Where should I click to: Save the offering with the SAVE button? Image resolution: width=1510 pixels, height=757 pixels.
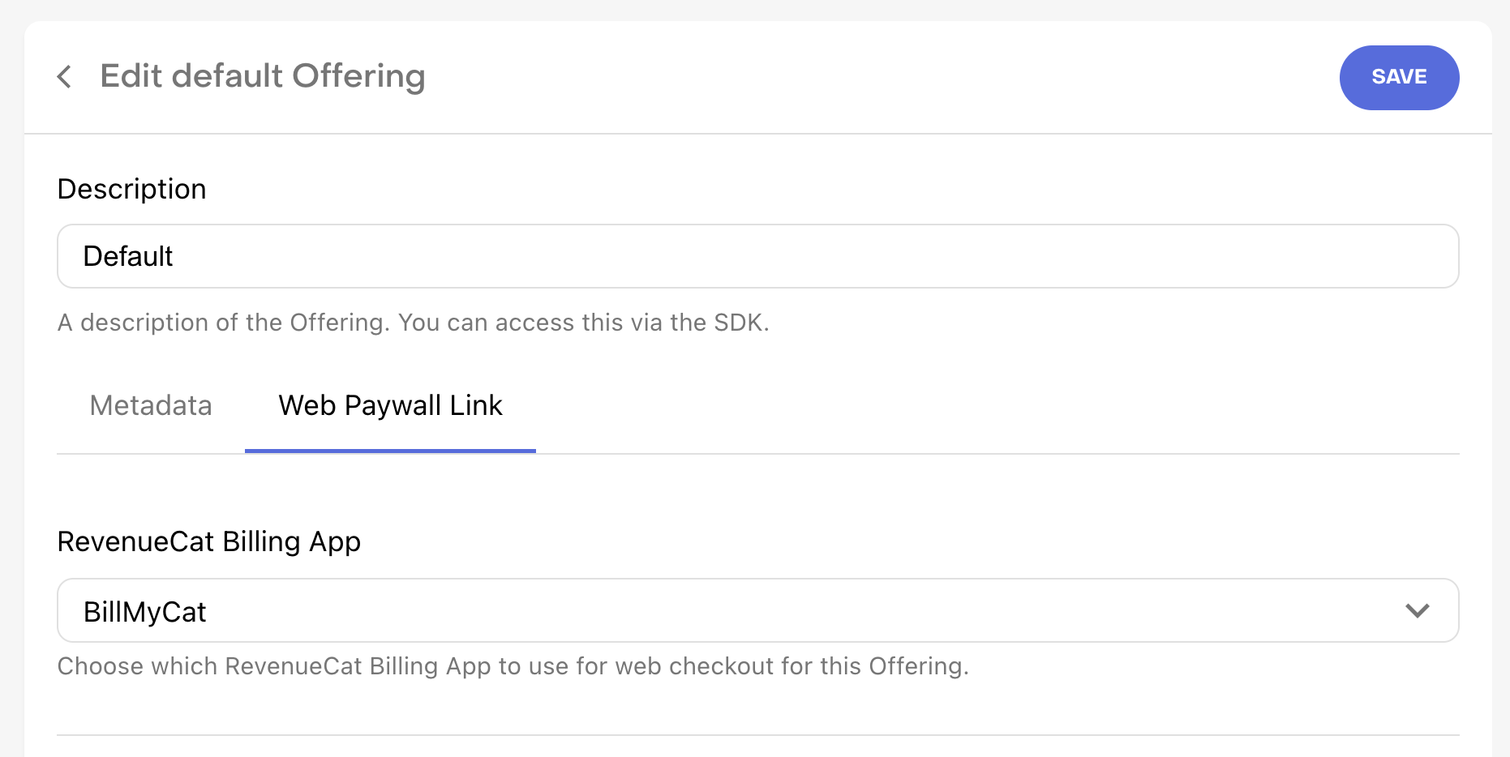[x=1399, y=78]
